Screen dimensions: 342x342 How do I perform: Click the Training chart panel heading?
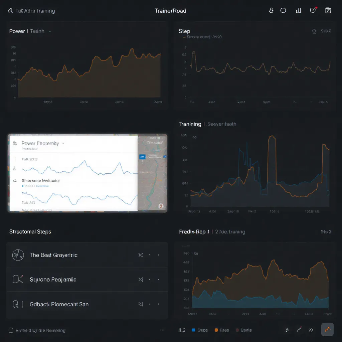190,124
